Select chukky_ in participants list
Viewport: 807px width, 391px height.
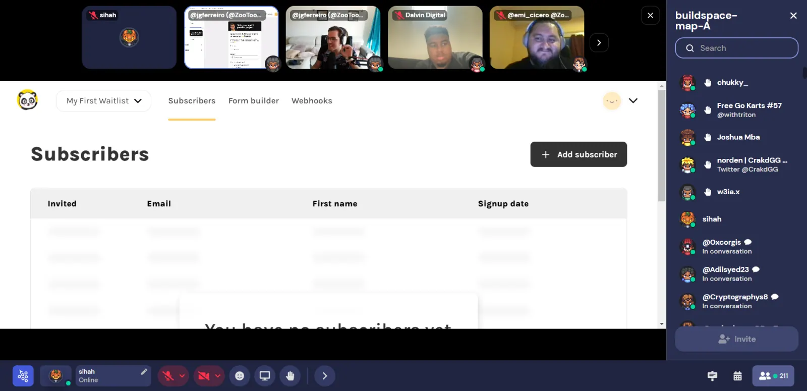coord(736,82)
